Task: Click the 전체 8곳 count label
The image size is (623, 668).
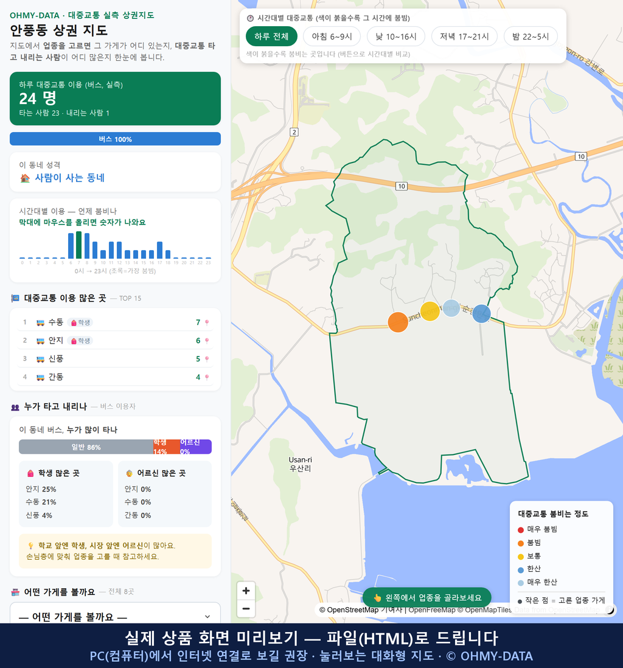Action: point(121,592)
